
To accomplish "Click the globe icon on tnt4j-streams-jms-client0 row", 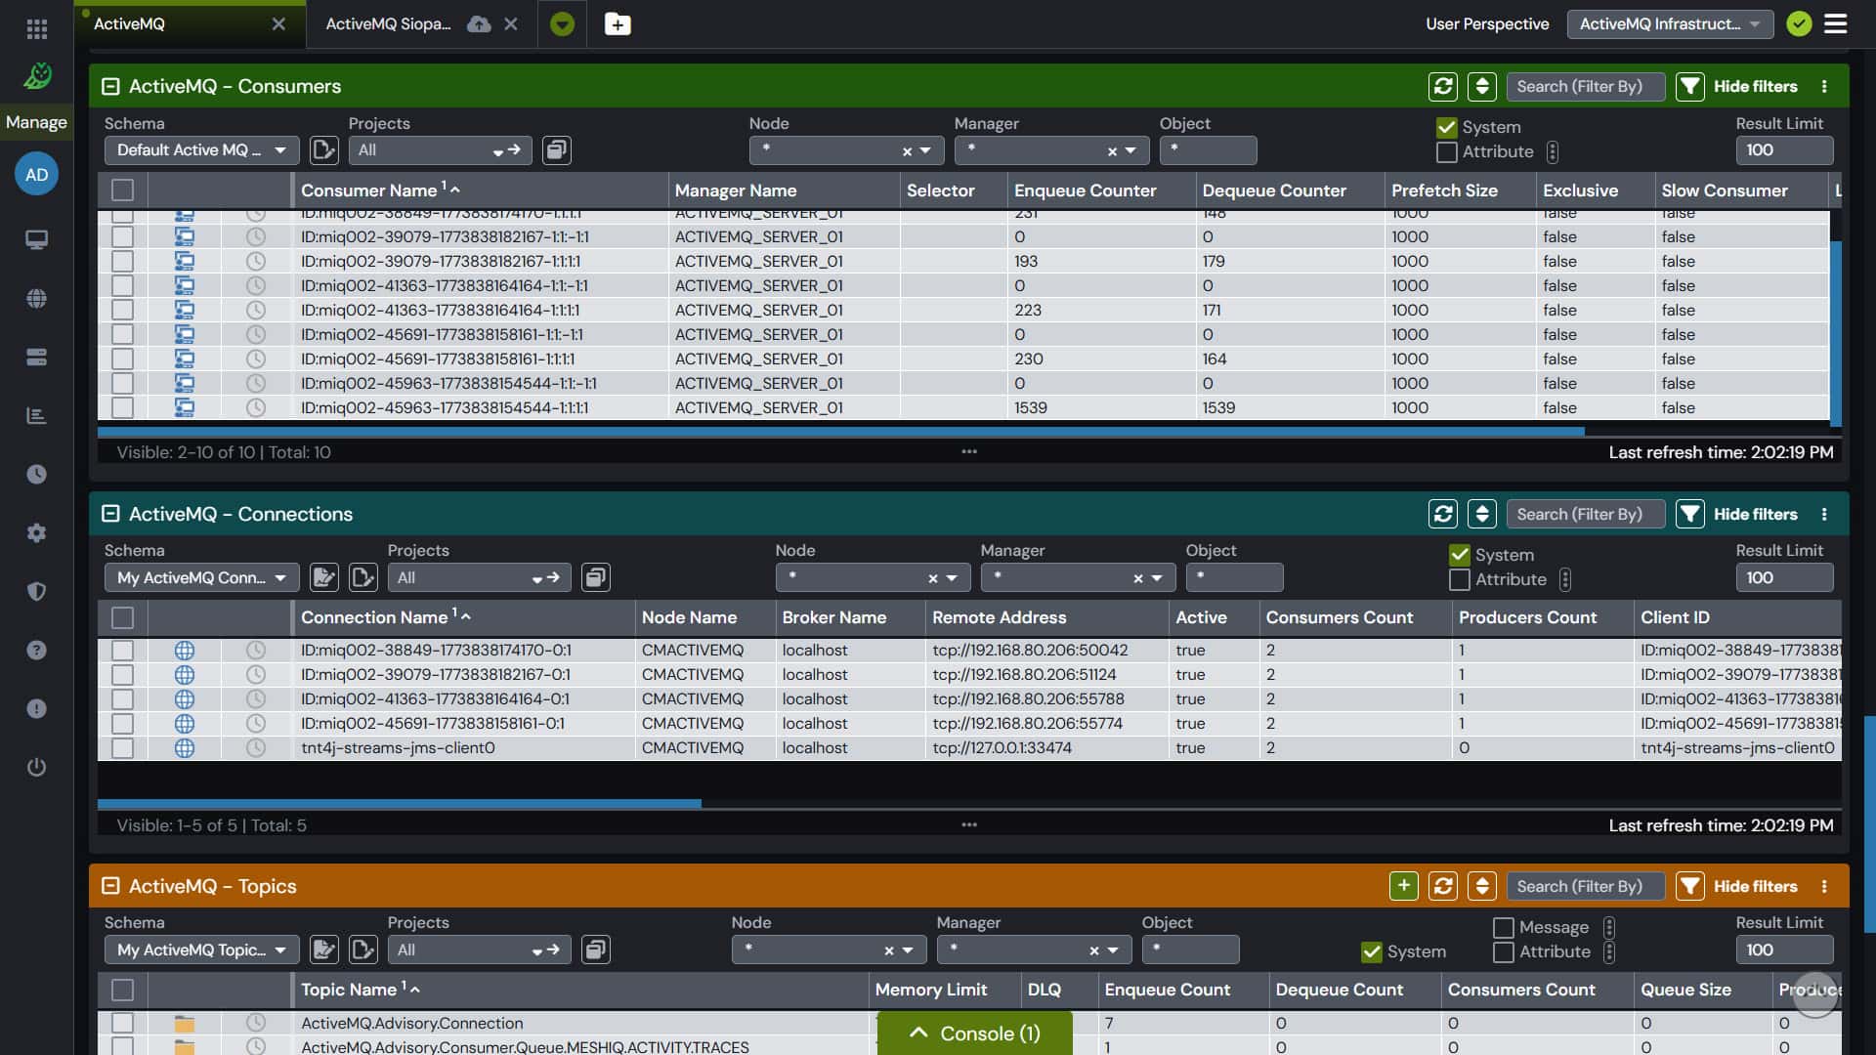I will pyautogui.click(x=186, y=747).
